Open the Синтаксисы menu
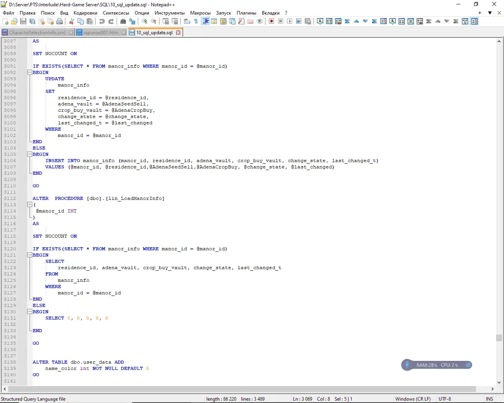The width and height of the screenshot is (504, 403). click(x=116, y=13)
